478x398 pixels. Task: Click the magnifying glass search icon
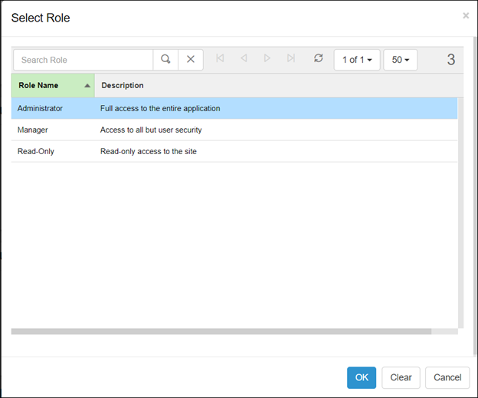tap(165, 60)
